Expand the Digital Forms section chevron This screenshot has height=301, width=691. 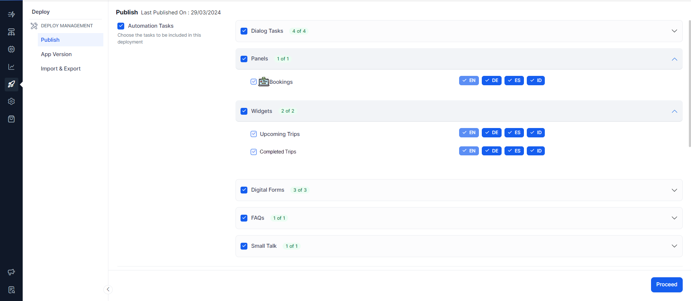(674, 190)
